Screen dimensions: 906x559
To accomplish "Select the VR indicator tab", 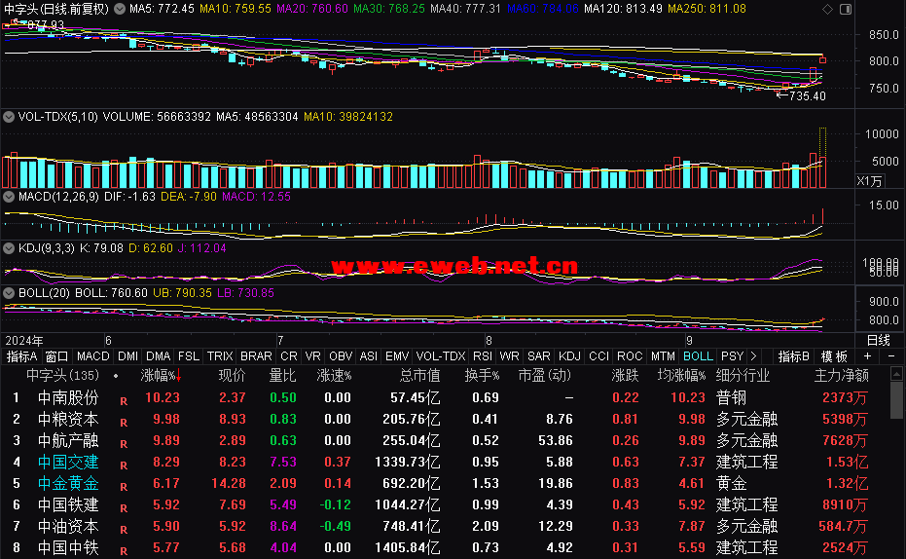I will click(312, 356).
